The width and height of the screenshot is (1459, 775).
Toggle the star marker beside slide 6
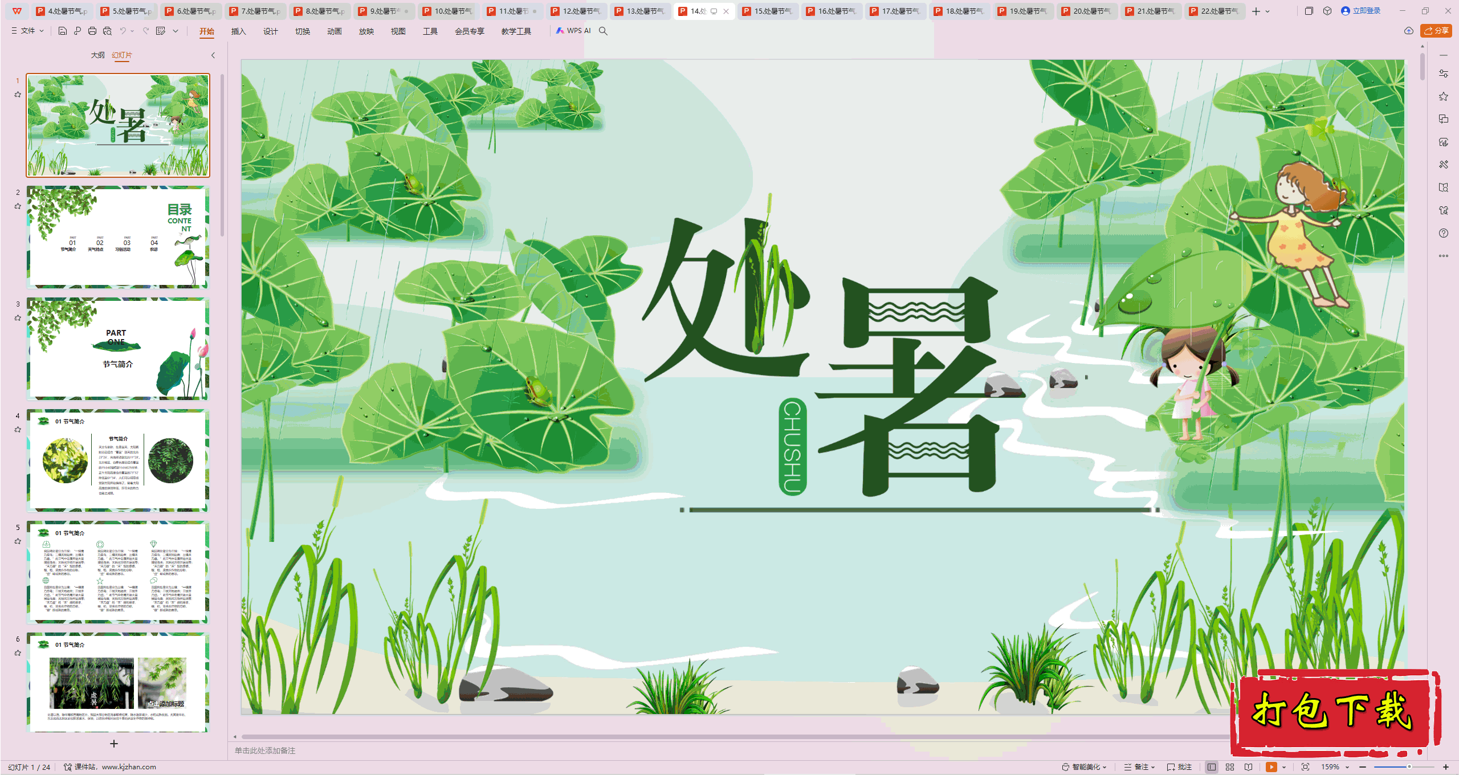click(18, 653)
